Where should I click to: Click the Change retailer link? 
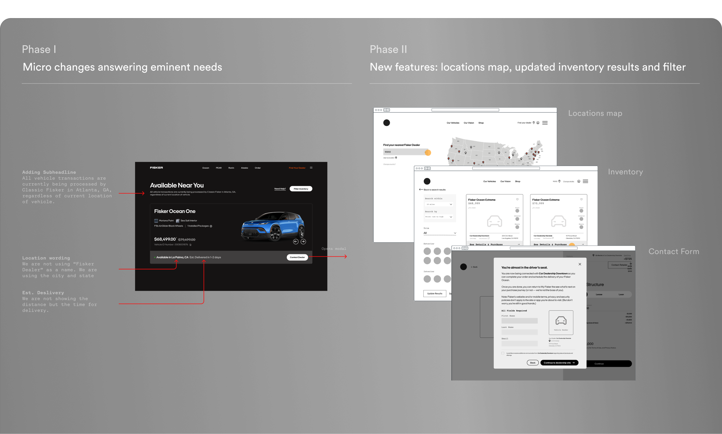click(568, 182)
